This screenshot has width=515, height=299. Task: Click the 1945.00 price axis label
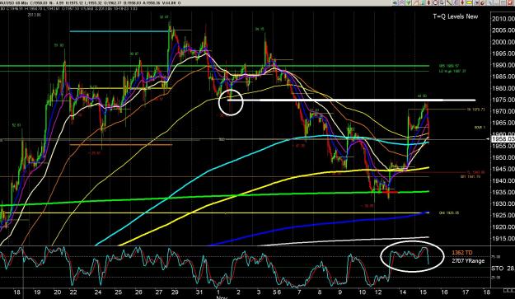503,169
